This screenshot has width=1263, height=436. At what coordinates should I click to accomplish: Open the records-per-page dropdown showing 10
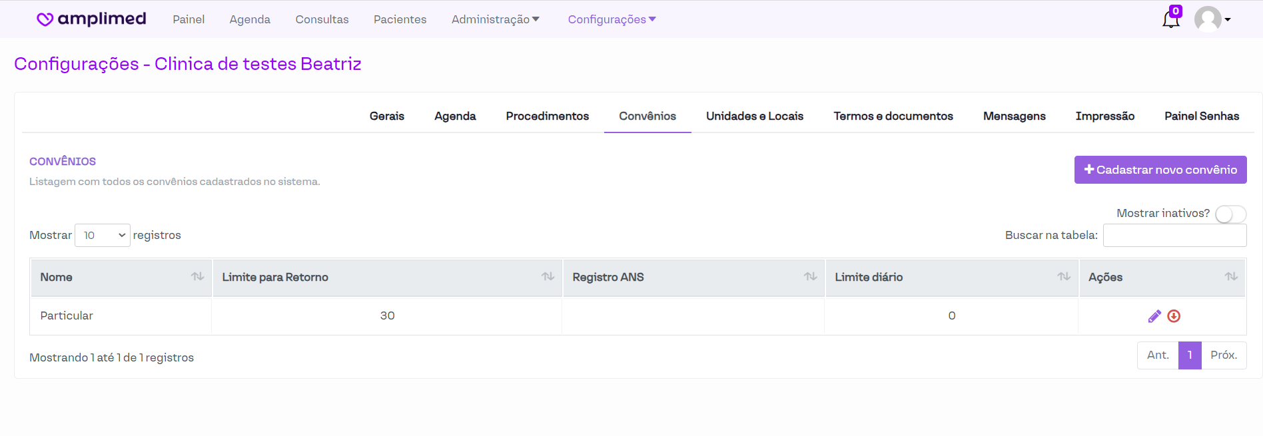pos(103,235)
